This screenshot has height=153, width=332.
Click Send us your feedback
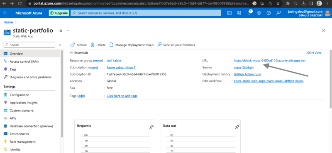pos(176,45)
